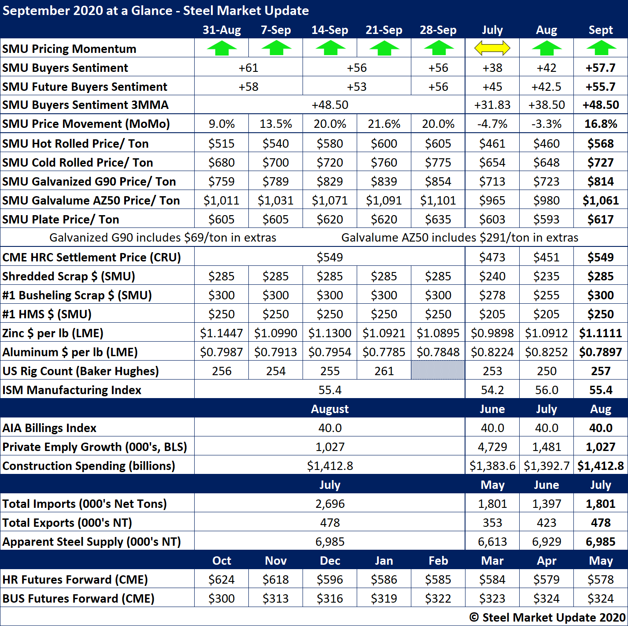628x626 pixels.
Task: Click the Total Imports value 2,696
Action: pos(329,504)
